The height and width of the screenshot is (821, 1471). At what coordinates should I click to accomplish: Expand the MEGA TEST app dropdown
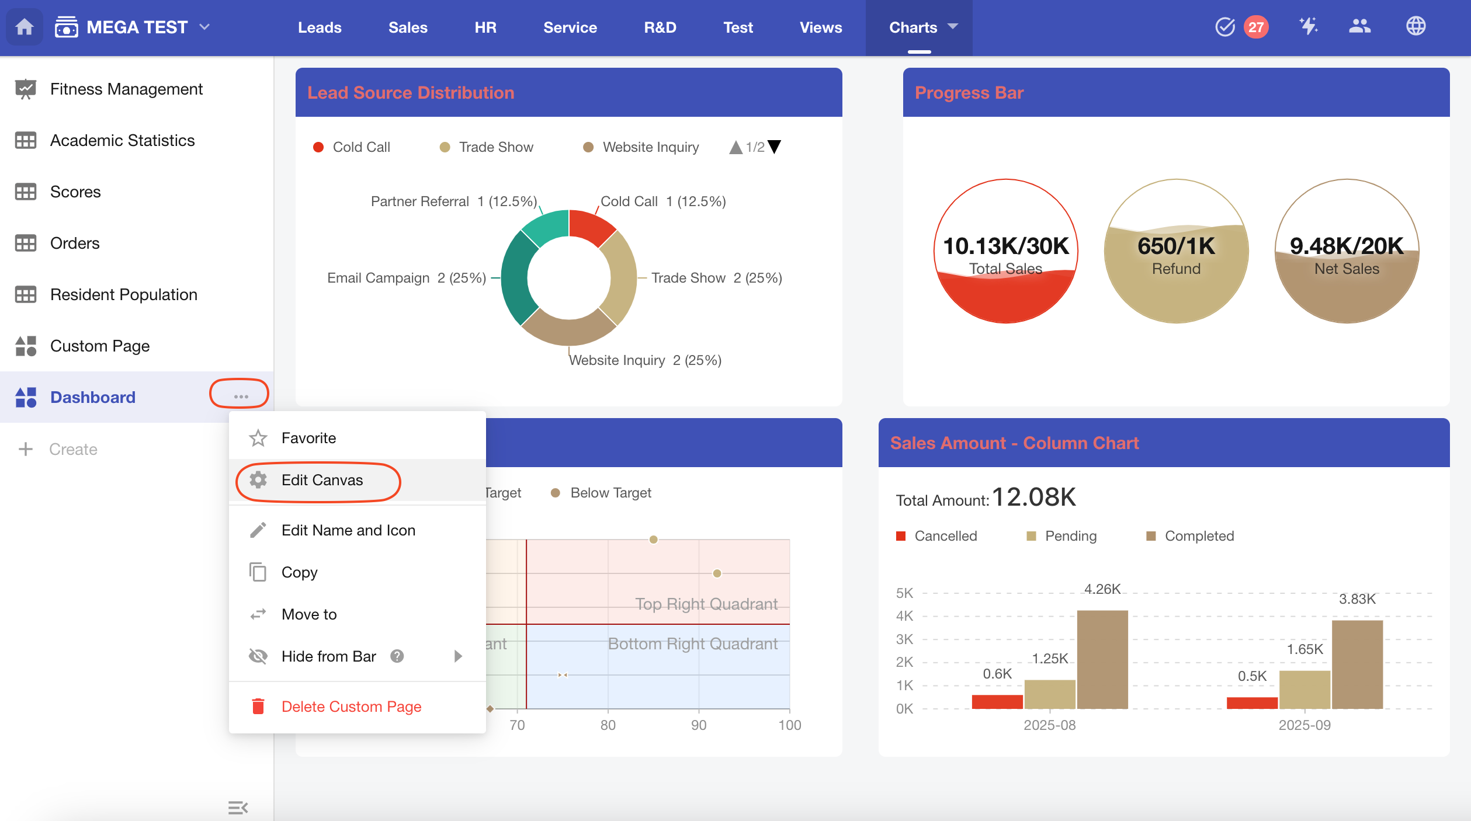point(204,27)
